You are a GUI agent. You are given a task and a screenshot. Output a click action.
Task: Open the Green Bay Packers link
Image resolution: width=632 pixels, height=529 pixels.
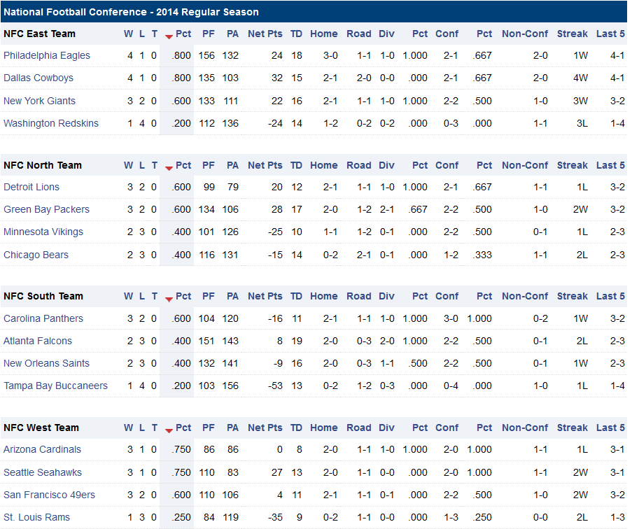[x=46, y=209]
